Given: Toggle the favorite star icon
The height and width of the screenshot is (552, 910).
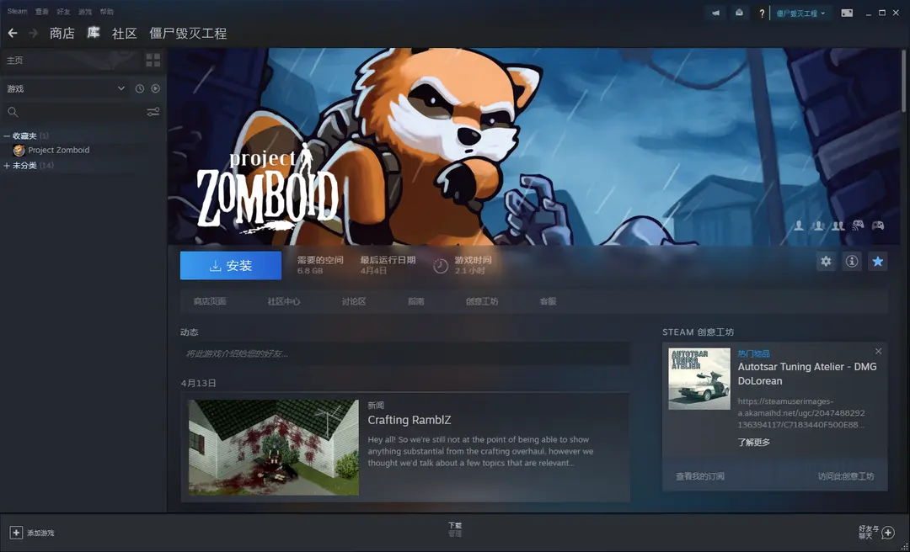Looking at the screenshot, I should 877,262.
